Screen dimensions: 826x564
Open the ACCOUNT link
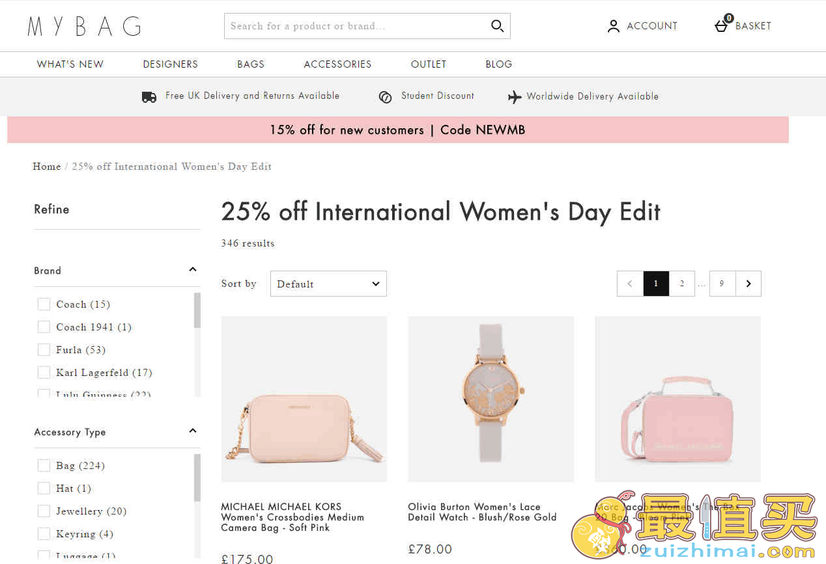pyautogui.click(x=652, y=26)
